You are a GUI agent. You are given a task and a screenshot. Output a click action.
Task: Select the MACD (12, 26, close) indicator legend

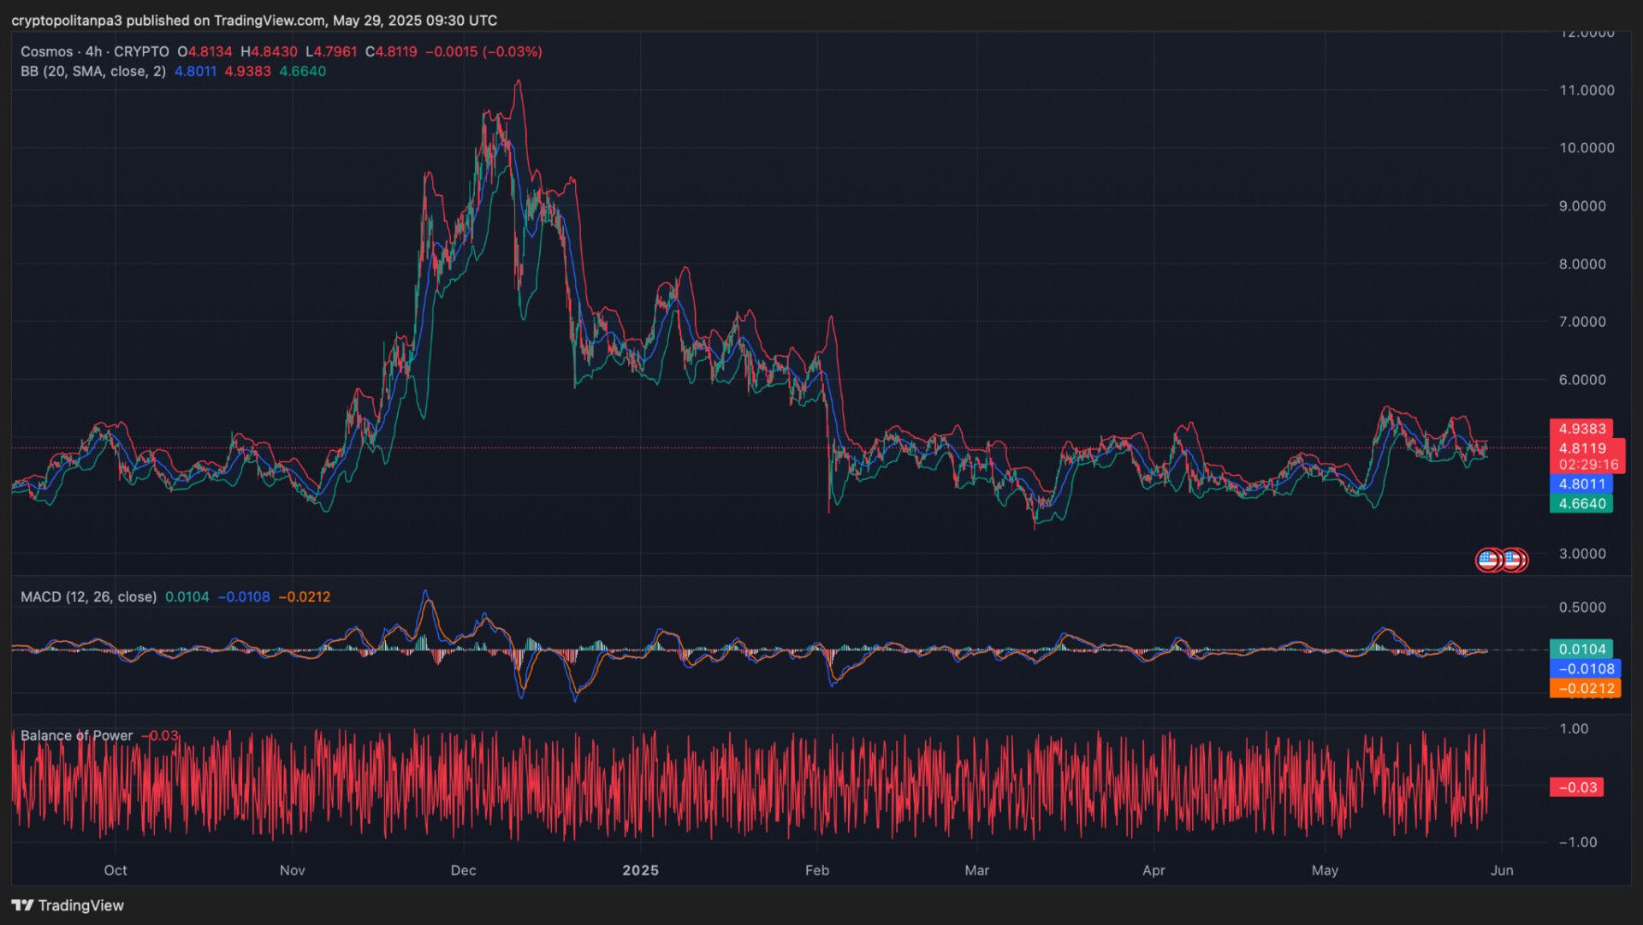click(88, 596)
